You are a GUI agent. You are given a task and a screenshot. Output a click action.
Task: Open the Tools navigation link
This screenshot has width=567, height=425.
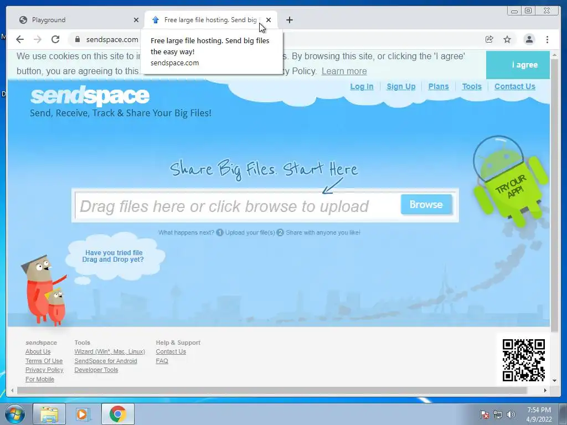point(472,86)
